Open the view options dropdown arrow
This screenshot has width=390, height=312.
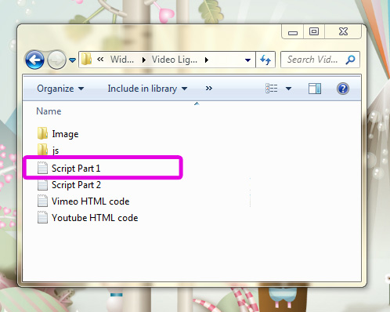(288, 89)
